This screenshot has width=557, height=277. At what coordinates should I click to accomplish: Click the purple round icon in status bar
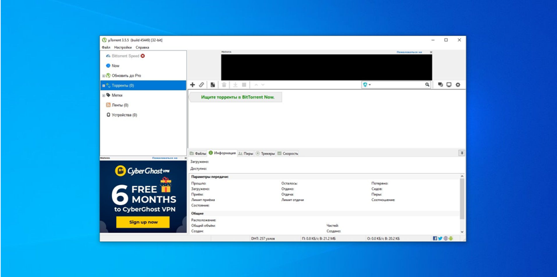click(x=446, y=238)
